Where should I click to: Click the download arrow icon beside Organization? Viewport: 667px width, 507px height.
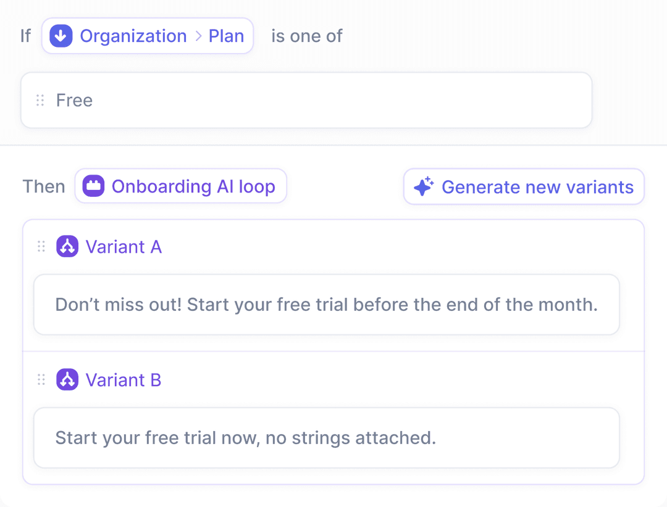click(60, 36)
